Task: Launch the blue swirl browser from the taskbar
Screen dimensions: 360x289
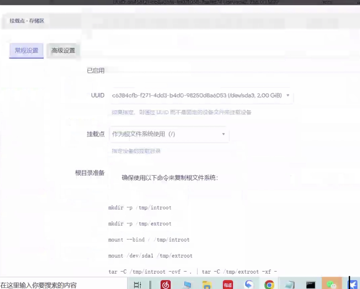Action: coord(249,285)
